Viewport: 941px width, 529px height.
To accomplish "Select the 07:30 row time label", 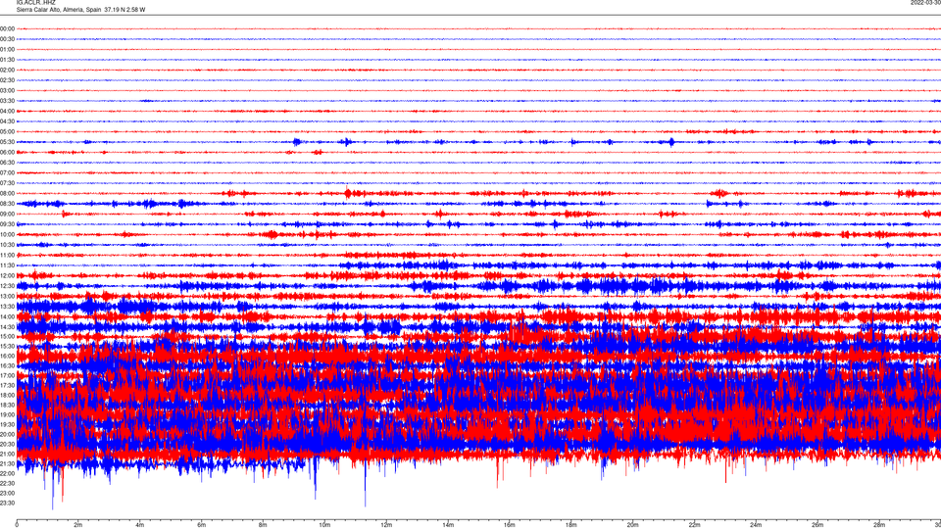I will point(7,183).
